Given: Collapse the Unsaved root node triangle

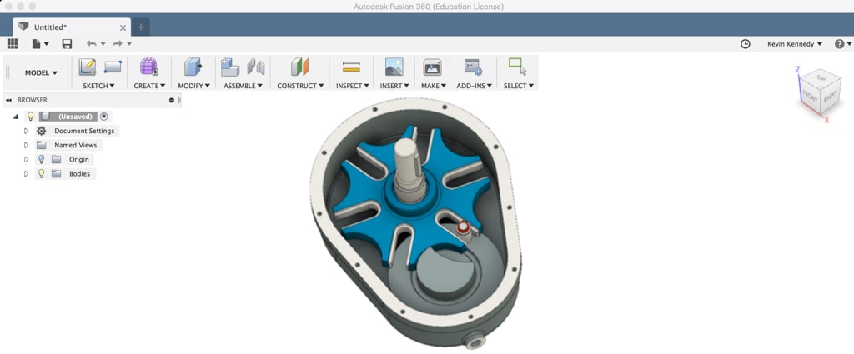Looking at the screenshot, I should coord(16,117).
